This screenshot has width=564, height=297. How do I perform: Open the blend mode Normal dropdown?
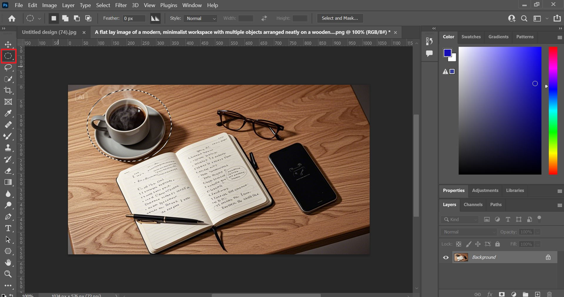coord(469,232)
